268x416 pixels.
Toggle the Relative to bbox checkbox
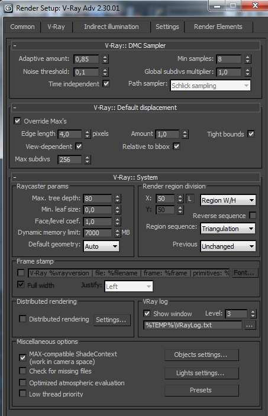click(x=177, y=146)
